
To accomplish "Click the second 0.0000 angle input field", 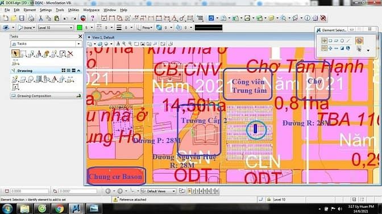I will tap(77, 191).
